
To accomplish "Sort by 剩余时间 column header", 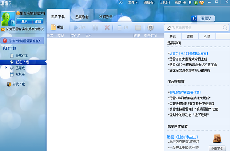I will pos(151,36).
